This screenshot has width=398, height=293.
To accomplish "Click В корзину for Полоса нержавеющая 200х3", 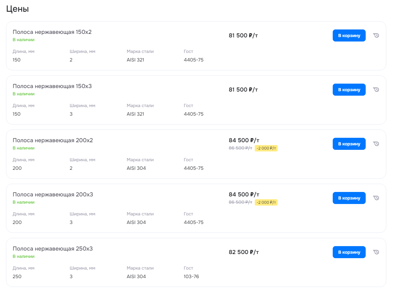I will point(349,198).
